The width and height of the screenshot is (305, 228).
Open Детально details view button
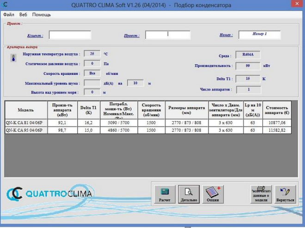(189, 195)
